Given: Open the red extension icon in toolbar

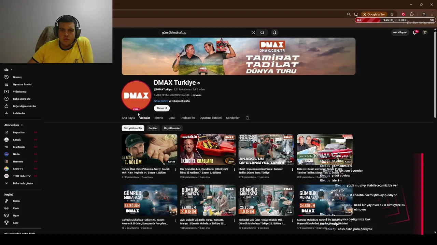Looking at the screenshot, I should point(403,14).
